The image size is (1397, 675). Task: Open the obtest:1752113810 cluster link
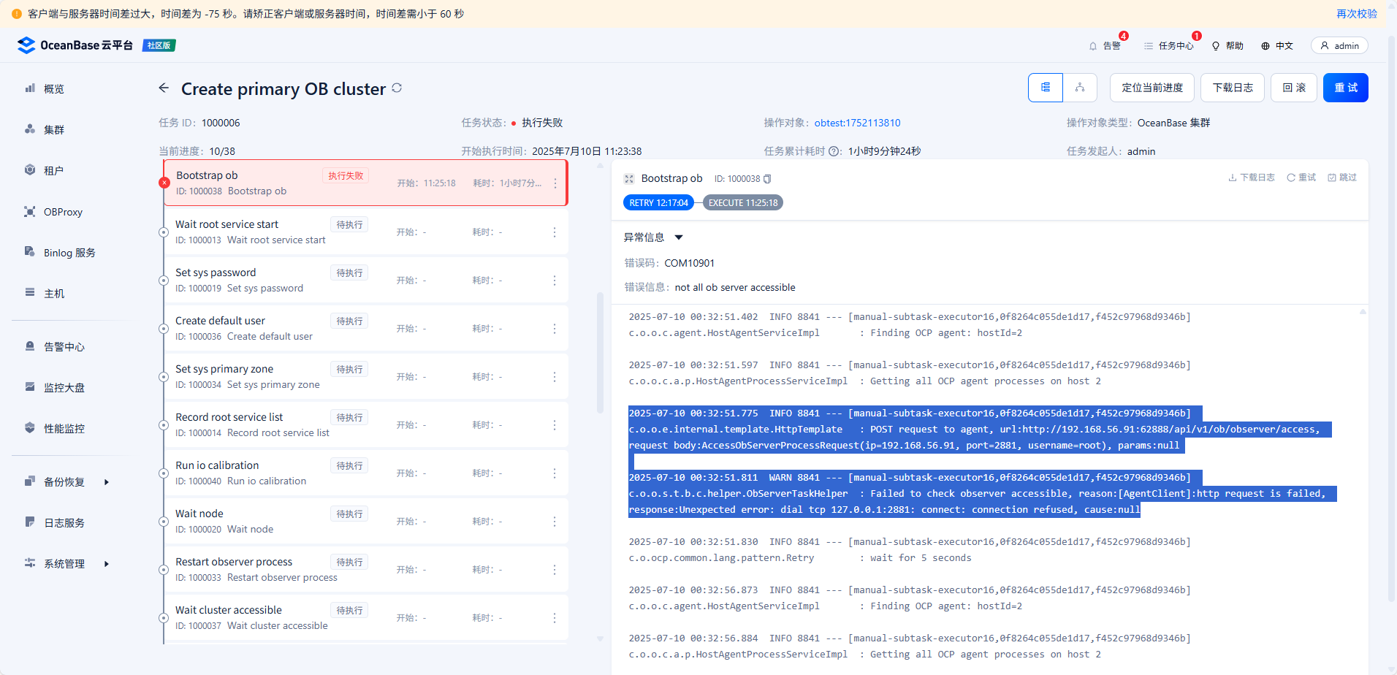tap(857, 123)
